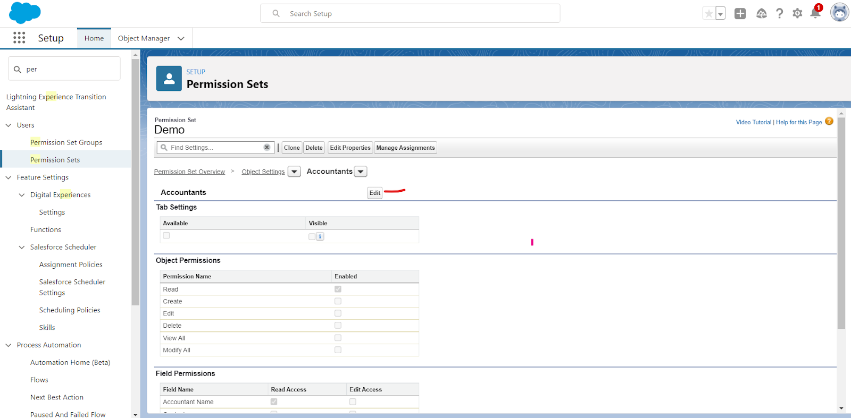Switch to the Home tab

[x=94, y=38]
